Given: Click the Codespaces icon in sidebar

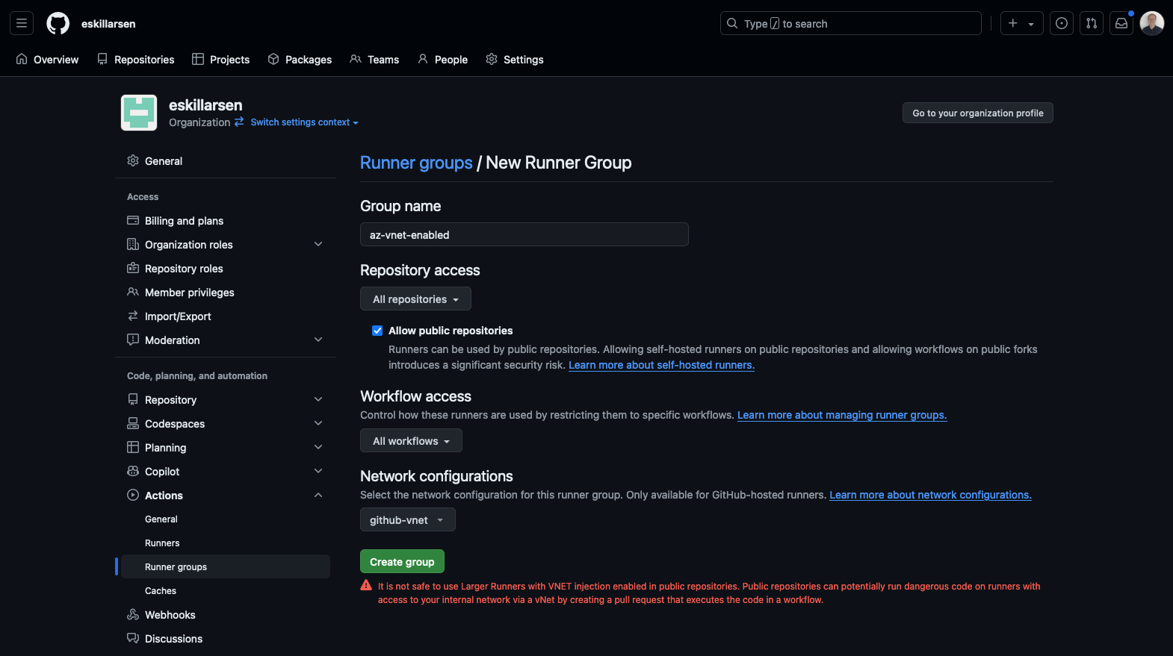Looking at the screenshot, I should (133, 423).
